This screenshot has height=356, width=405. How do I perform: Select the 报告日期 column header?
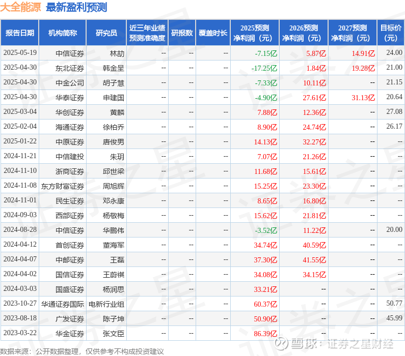pyautogui.click(x=20, y=33)
